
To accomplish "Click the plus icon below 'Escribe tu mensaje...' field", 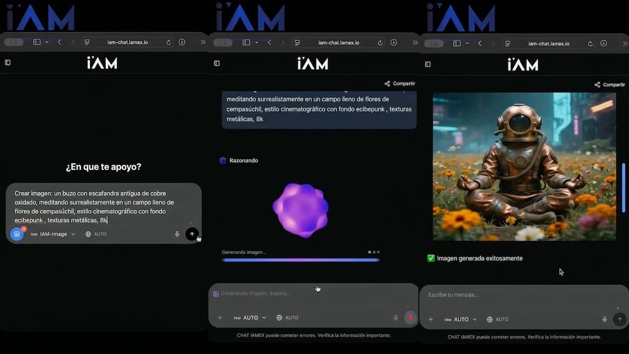I will pyautogui.click(x=430, y=319).
